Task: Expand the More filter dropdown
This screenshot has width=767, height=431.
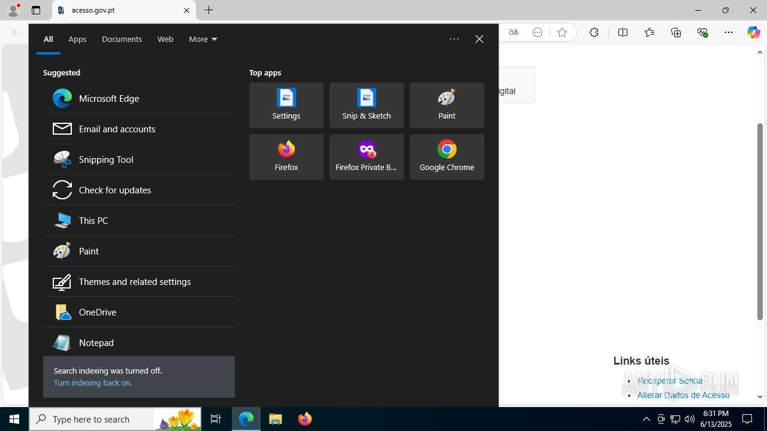Action: pyautogui.click(x=203, y=39)
